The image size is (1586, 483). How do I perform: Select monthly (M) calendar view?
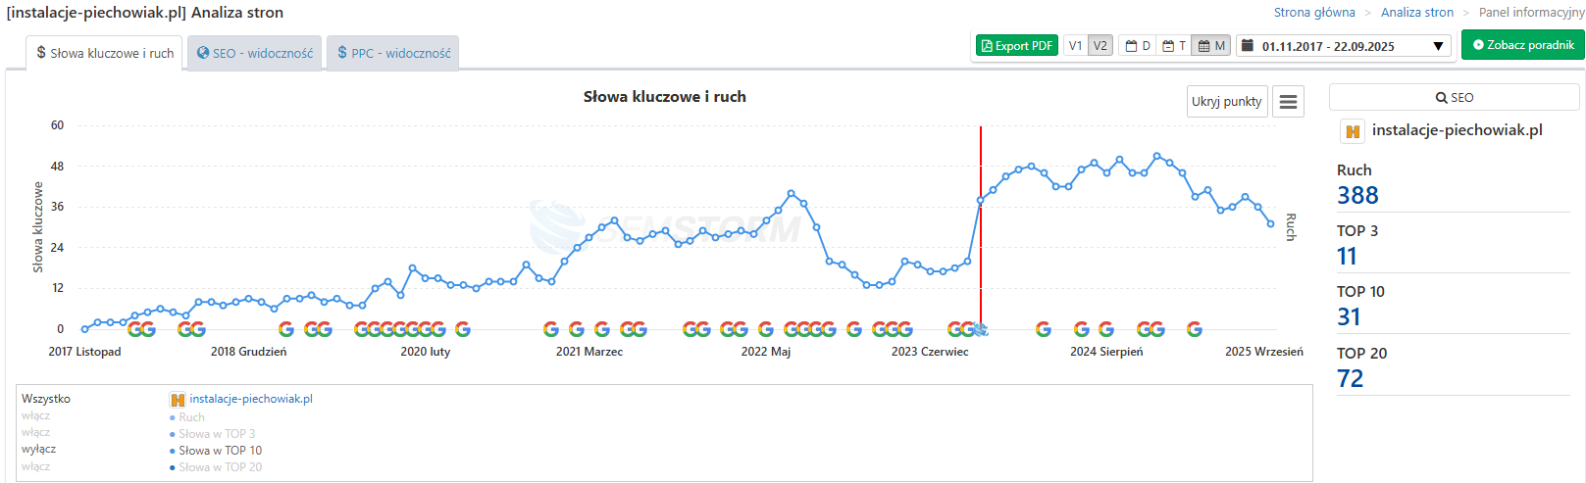pyautogui.click(x=1211, y=46)
